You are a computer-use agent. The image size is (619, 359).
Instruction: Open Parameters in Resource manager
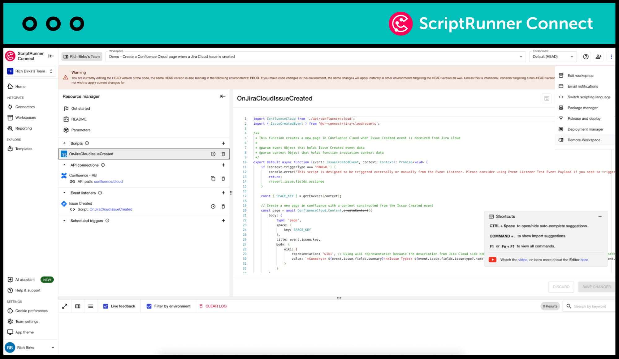click(x=144, y=130)
